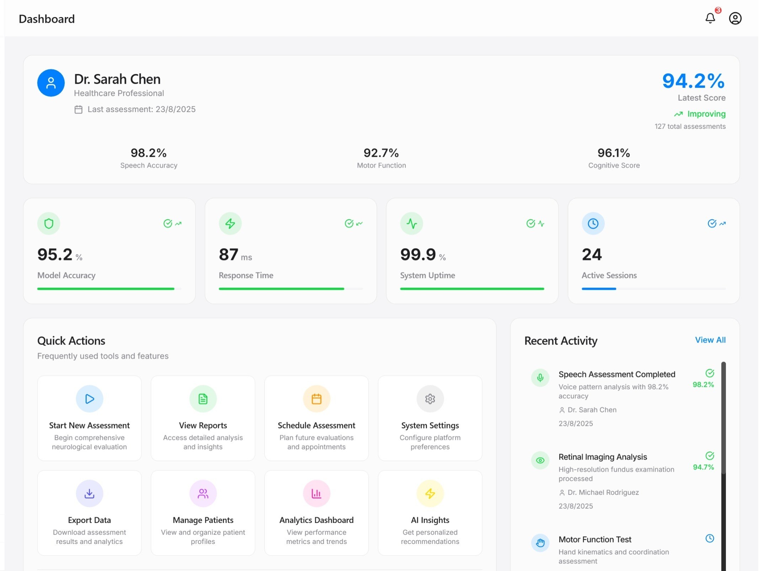Click View All in Recent Activity
759x571 pixels.
(710, 340)
